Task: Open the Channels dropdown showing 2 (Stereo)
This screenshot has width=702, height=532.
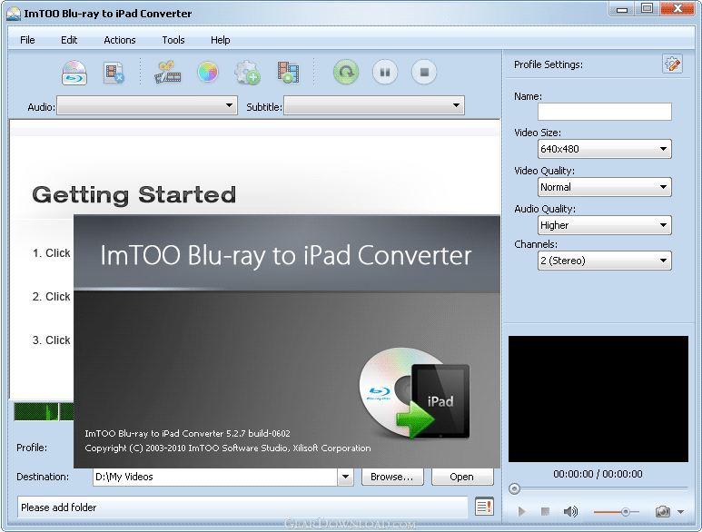Action: 605,261
